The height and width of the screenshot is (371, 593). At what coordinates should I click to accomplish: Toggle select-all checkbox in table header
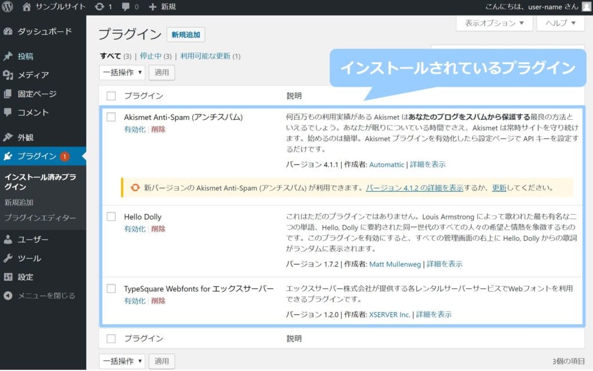pos(111,96)
